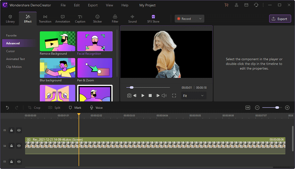Toggle the lock on track 05

(11, 131)
